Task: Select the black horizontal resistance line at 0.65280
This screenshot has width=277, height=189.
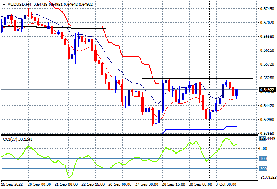Action: [198, 78]
